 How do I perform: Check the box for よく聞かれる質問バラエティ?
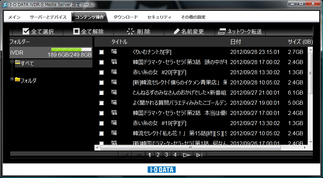(101, 103)
